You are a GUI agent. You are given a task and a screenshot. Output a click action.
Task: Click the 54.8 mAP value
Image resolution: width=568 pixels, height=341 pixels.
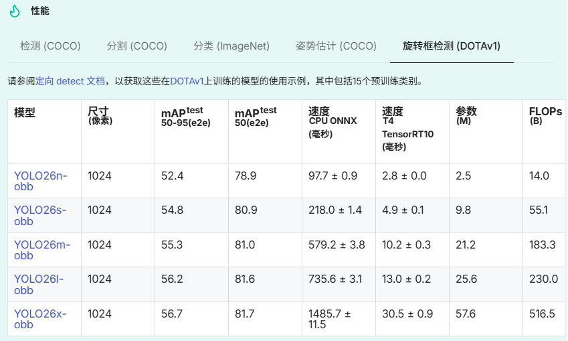click(x=173, y=210)
